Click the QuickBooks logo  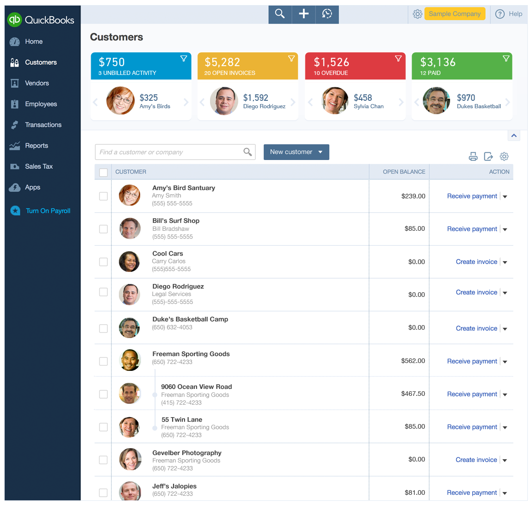[x=41, y=20]
